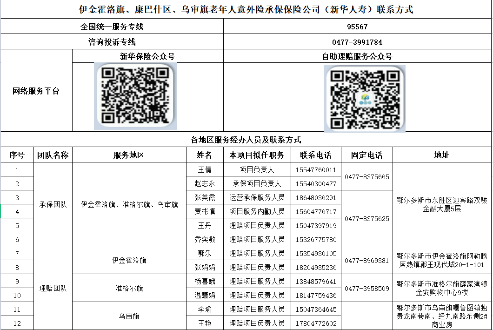
Task: Click the 服务地区 column header
Action: click(129, 155)
